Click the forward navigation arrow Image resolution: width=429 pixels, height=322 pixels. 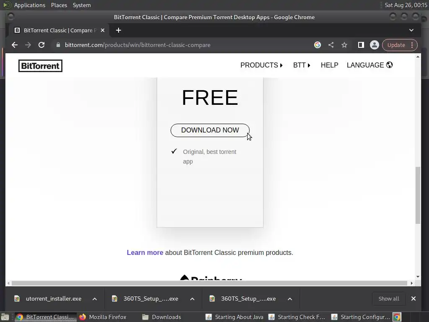pos(28,45)
